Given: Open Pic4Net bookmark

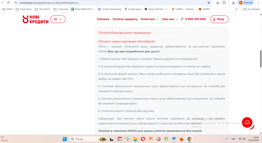Looking at the screenshot, I should (184, 9).
